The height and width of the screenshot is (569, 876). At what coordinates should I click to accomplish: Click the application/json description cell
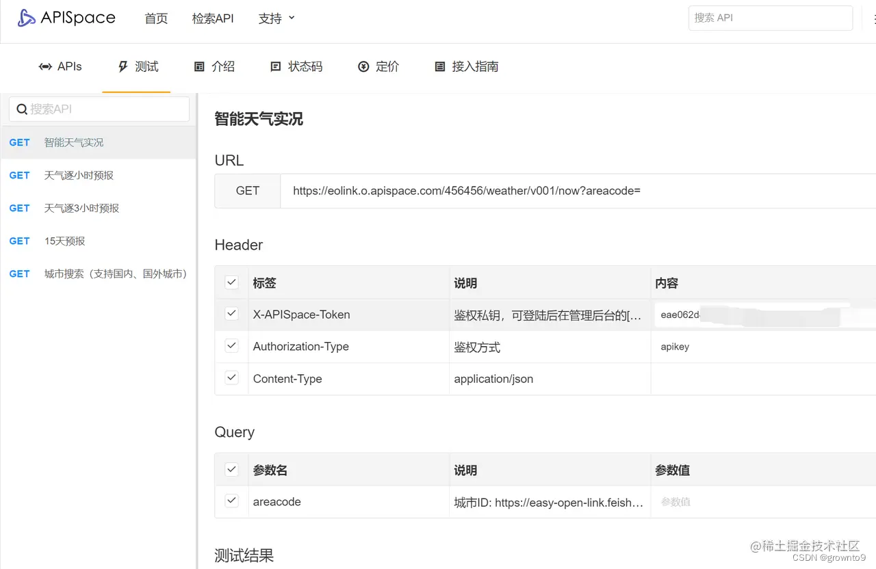(x=550, y=379)
